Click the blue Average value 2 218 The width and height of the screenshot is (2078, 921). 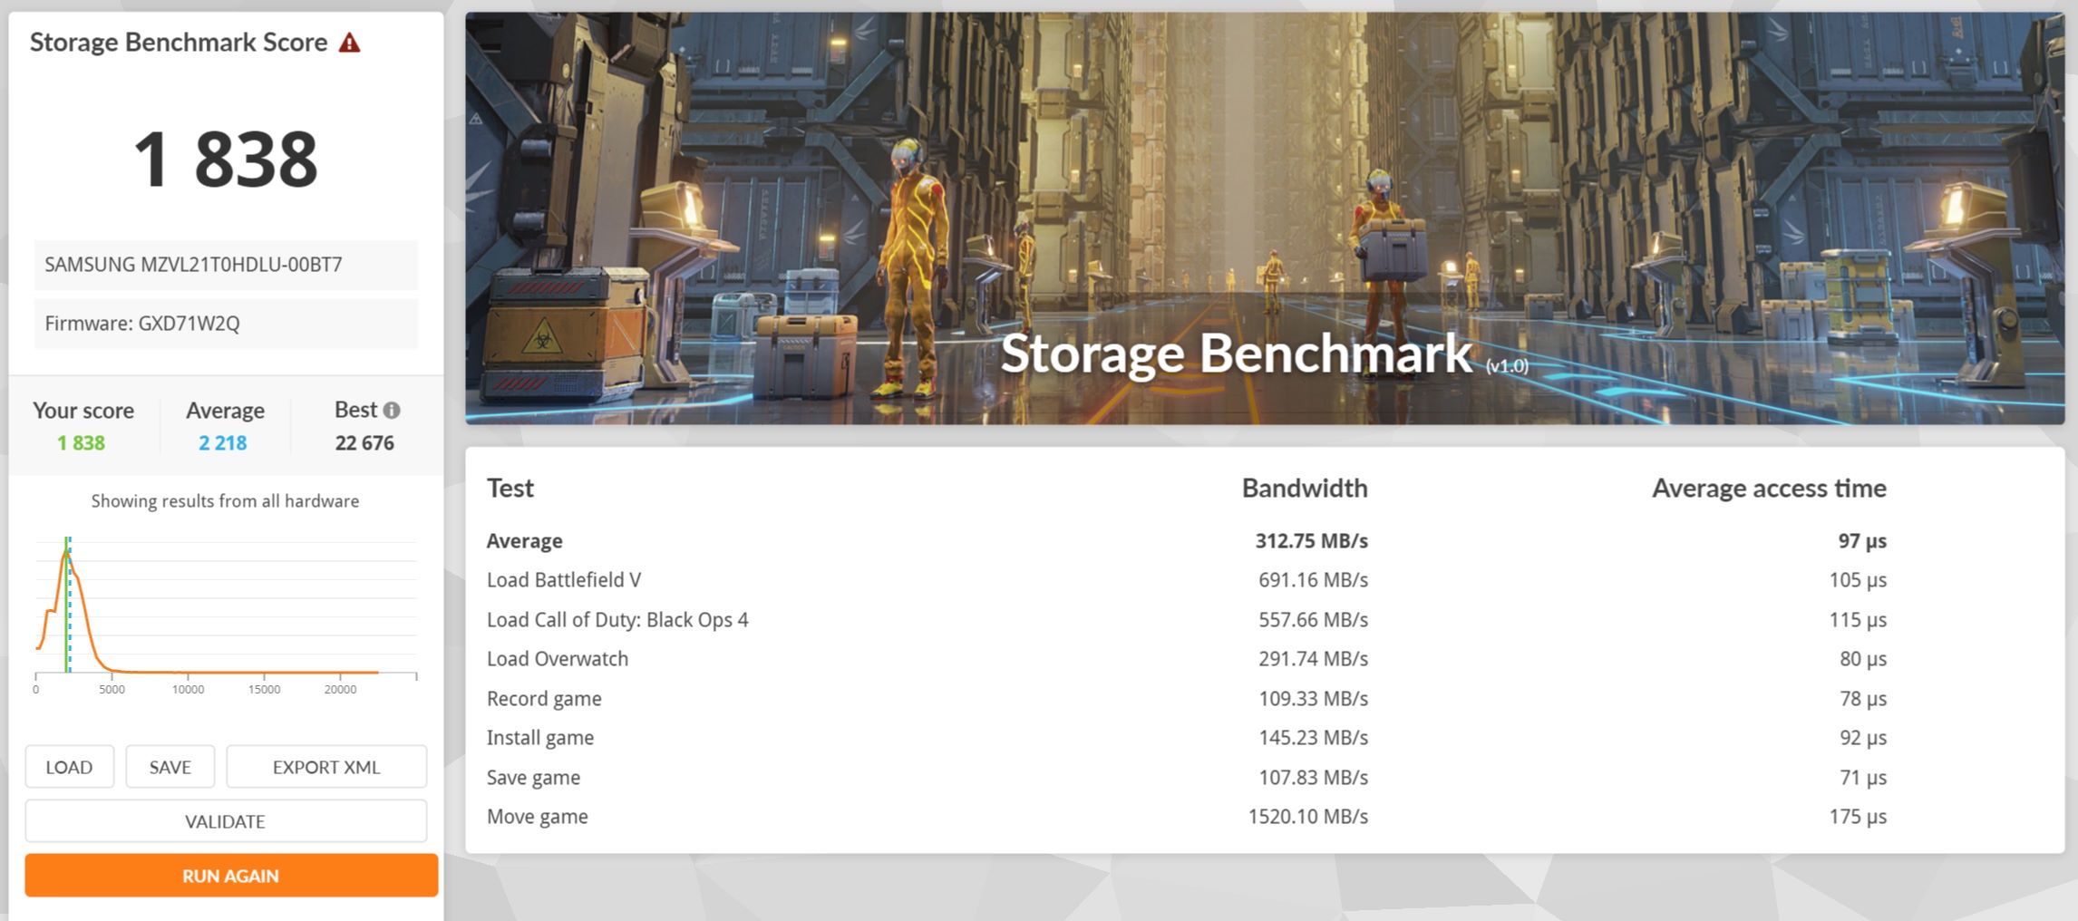tap(223, 443)
